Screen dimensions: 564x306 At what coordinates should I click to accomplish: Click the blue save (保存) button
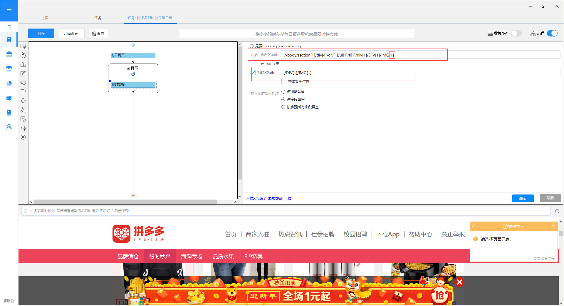click(41, 34)
